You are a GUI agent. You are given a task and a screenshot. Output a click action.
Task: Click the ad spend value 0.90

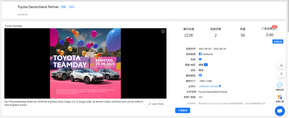[270, 35]
